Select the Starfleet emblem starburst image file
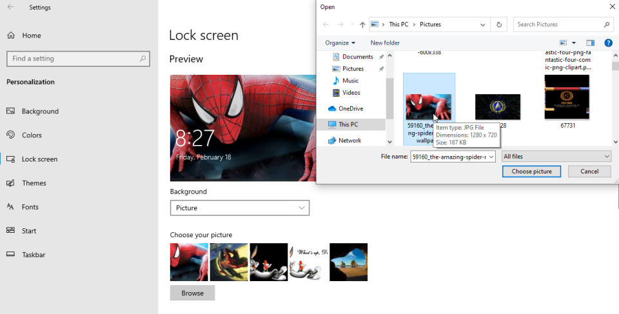This screenshot has width=619, height=314. (497, 107)
